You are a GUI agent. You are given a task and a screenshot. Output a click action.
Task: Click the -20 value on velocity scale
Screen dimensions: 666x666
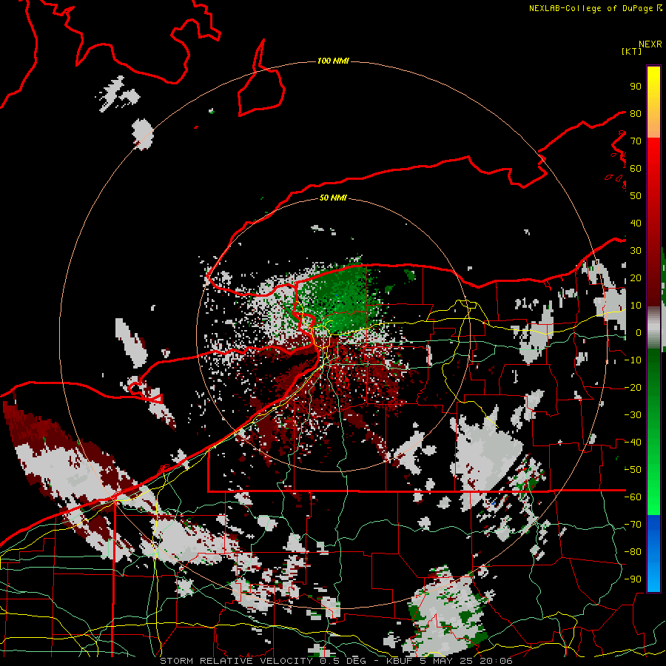click(x=633, y=387)
